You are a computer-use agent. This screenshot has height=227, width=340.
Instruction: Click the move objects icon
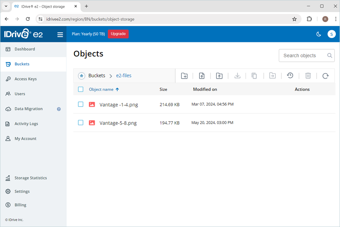click(272, 76)
